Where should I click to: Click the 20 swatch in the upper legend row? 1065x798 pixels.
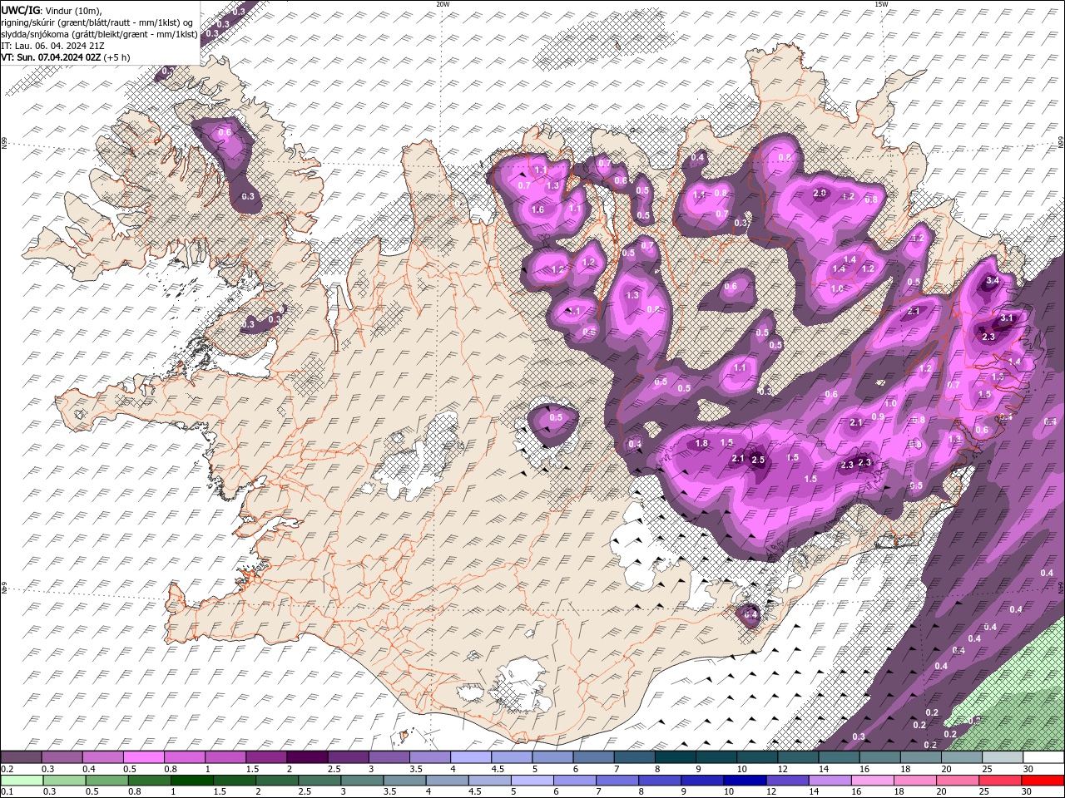(963, 757)
